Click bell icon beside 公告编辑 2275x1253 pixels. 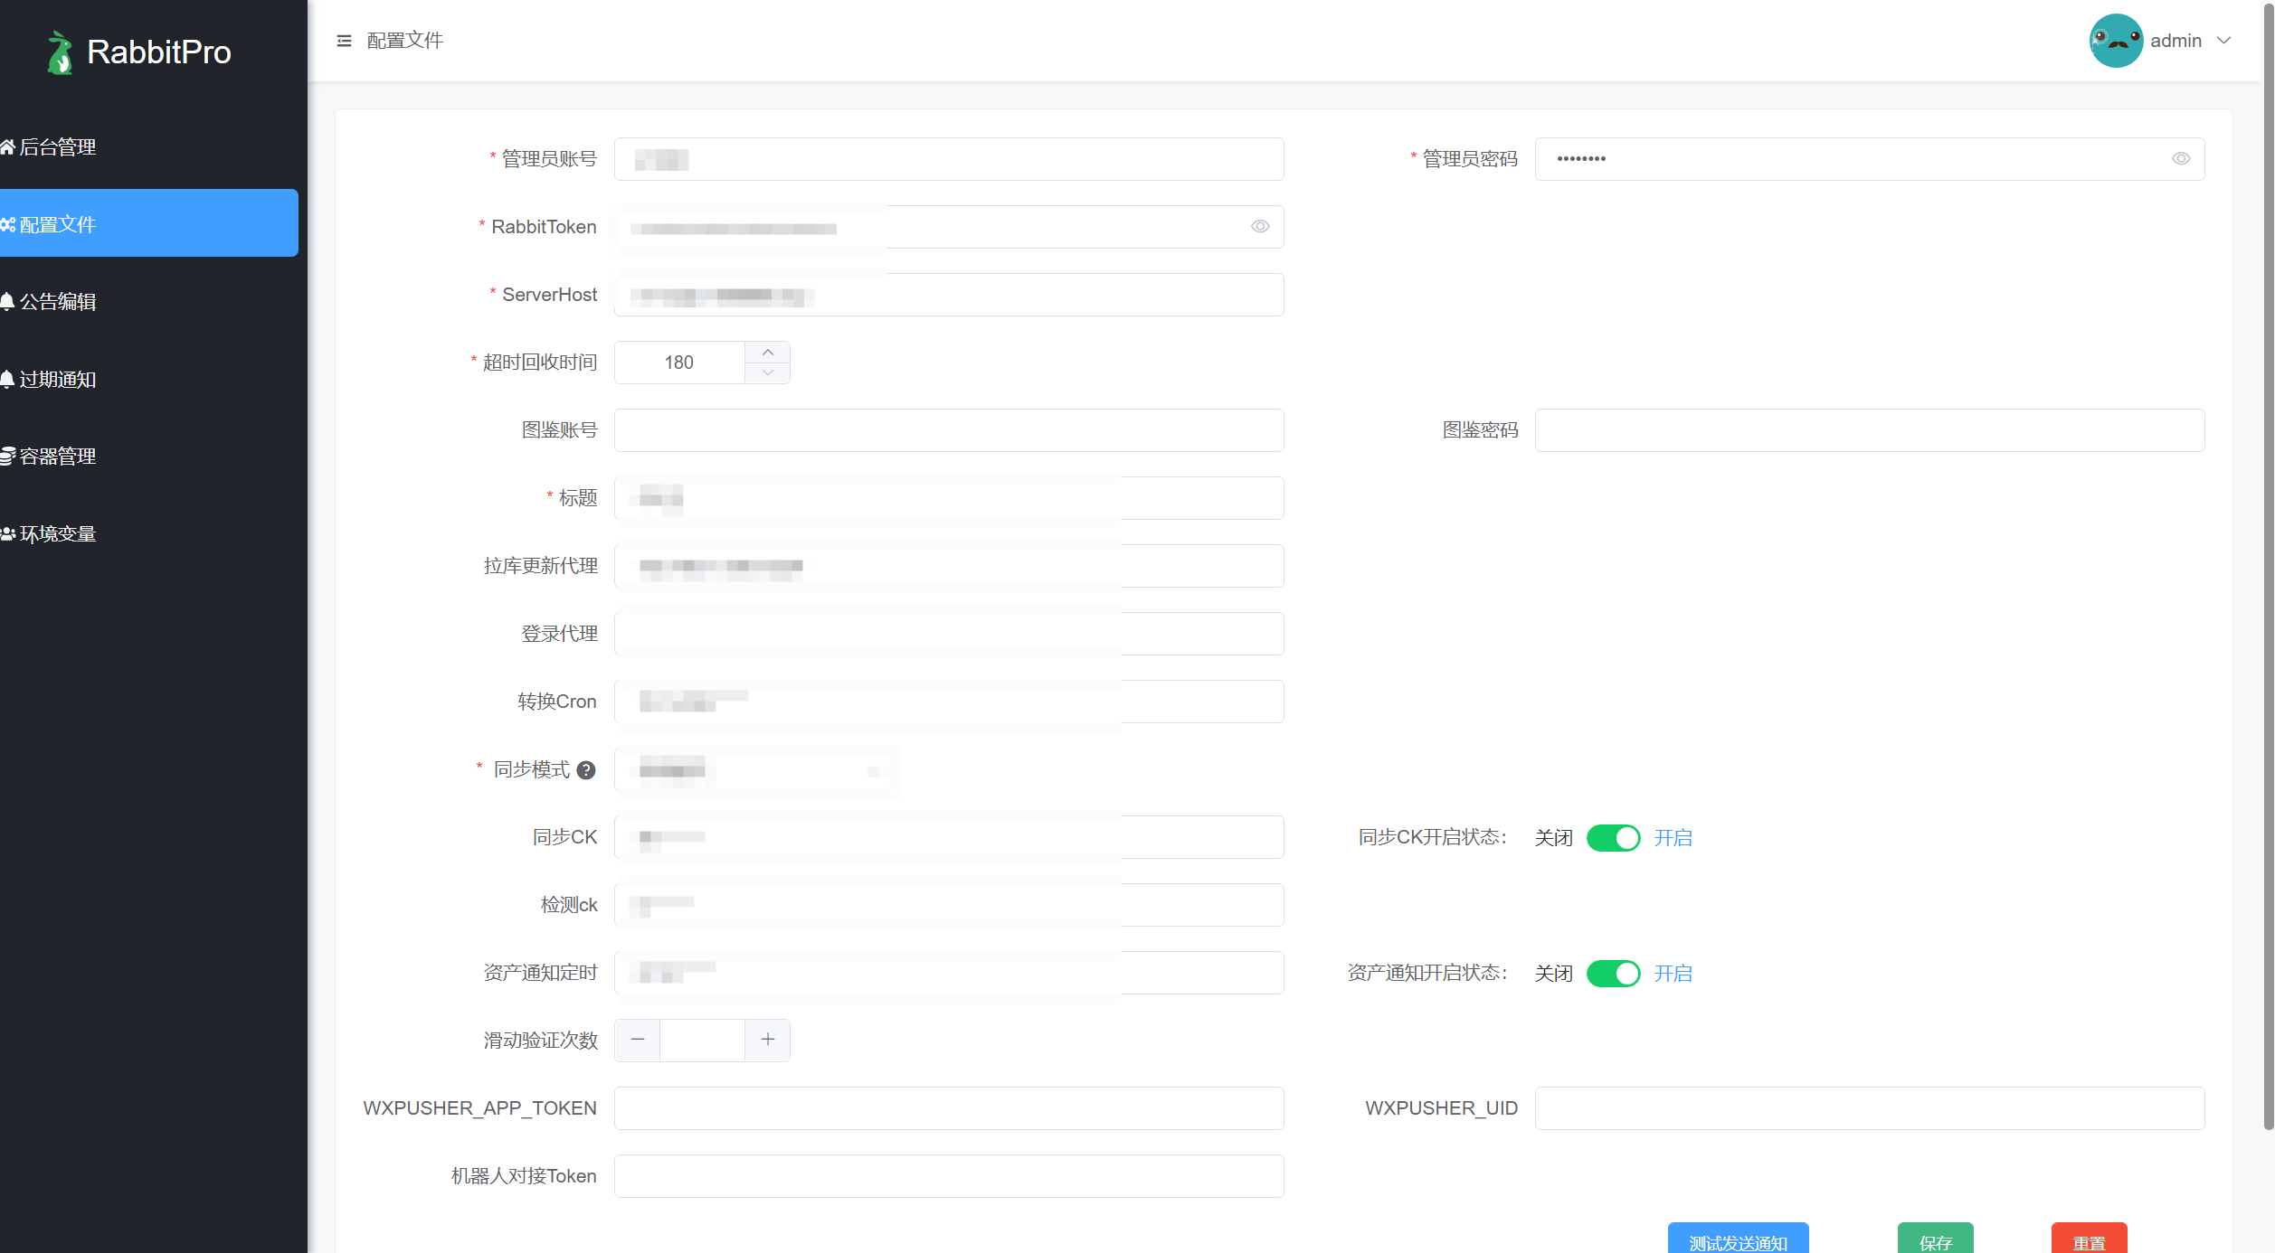7,301
